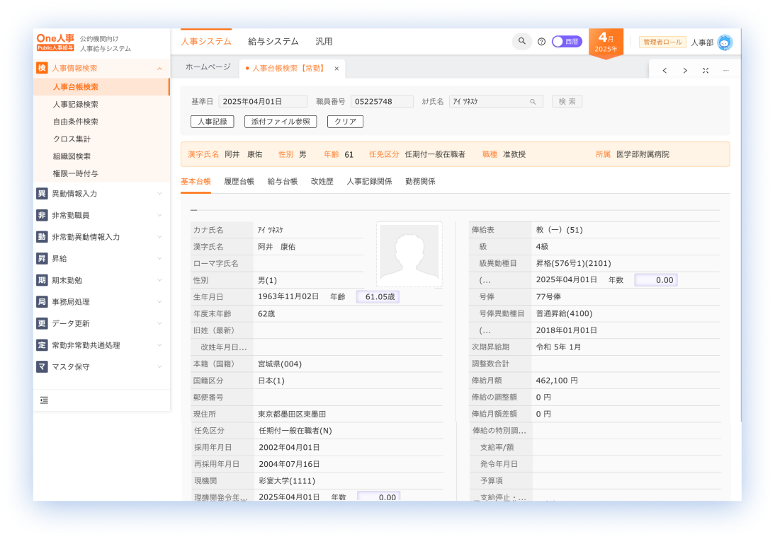This screenshot has width=775, height=539.
Task: Select 人事台帳検索 in sidebar
Action: click(102, 87)
